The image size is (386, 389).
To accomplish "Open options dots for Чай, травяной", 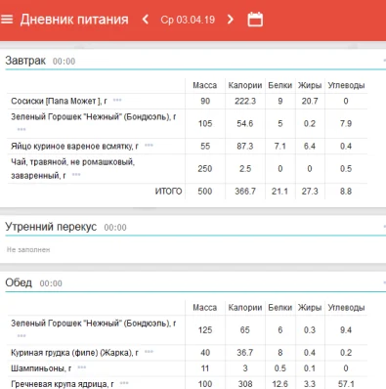I will point(76,175).
